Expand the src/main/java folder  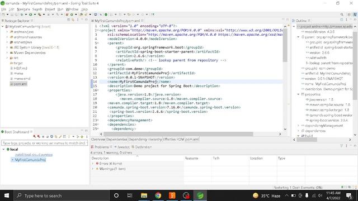[x=7, y=32]
